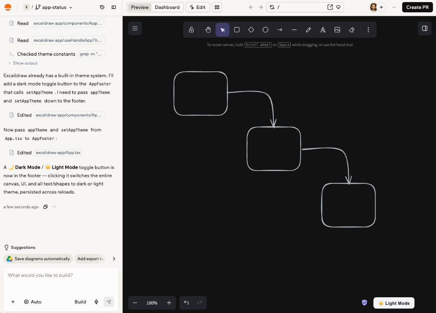Click the top-left rounded rectangle on canvas

[x=201, y=93]
